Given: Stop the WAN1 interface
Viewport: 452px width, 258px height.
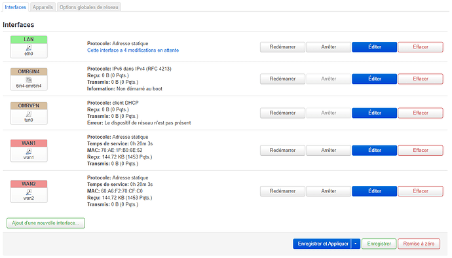Looking at the screenshot, I should [x=329, y=151].
